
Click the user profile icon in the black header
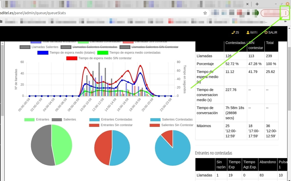coord(248,33)
